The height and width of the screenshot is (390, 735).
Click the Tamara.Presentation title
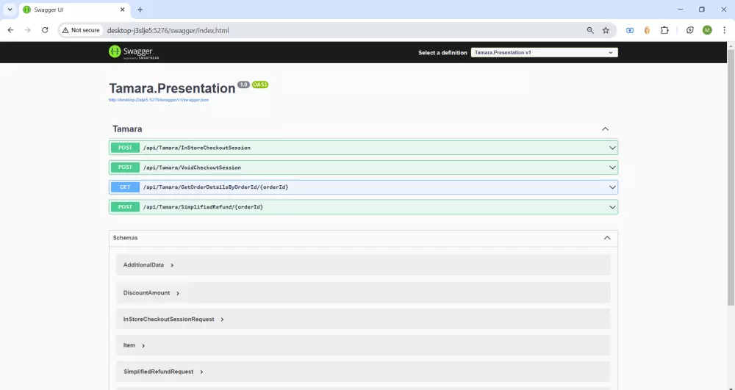[x=172, y=88]
